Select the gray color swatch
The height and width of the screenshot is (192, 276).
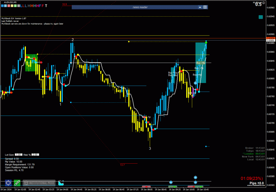point(19,6)
